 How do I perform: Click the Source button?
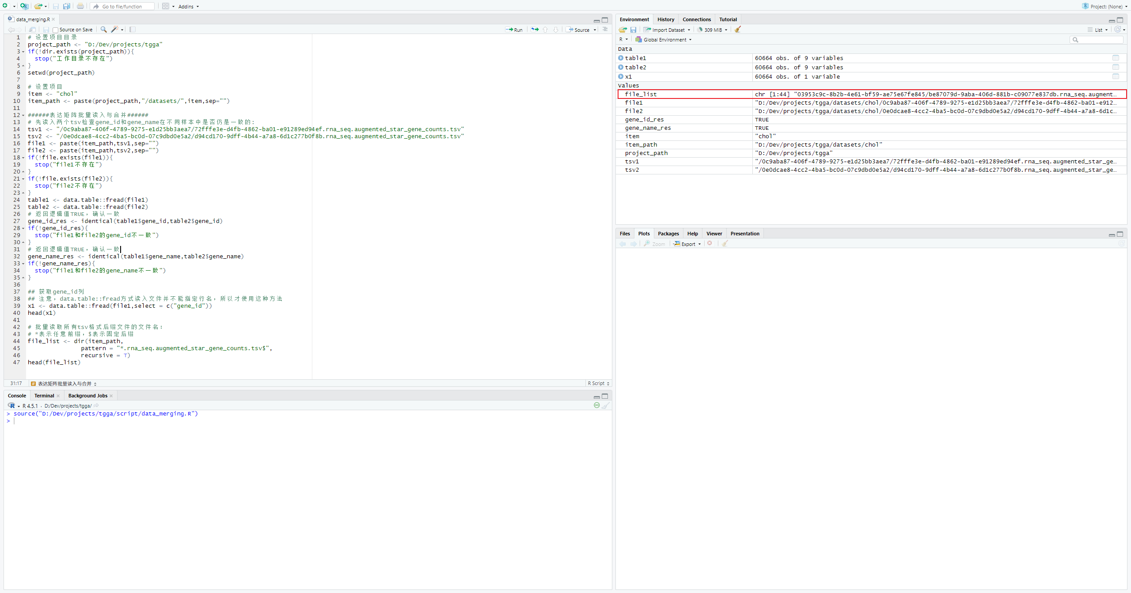coord(578,30)
